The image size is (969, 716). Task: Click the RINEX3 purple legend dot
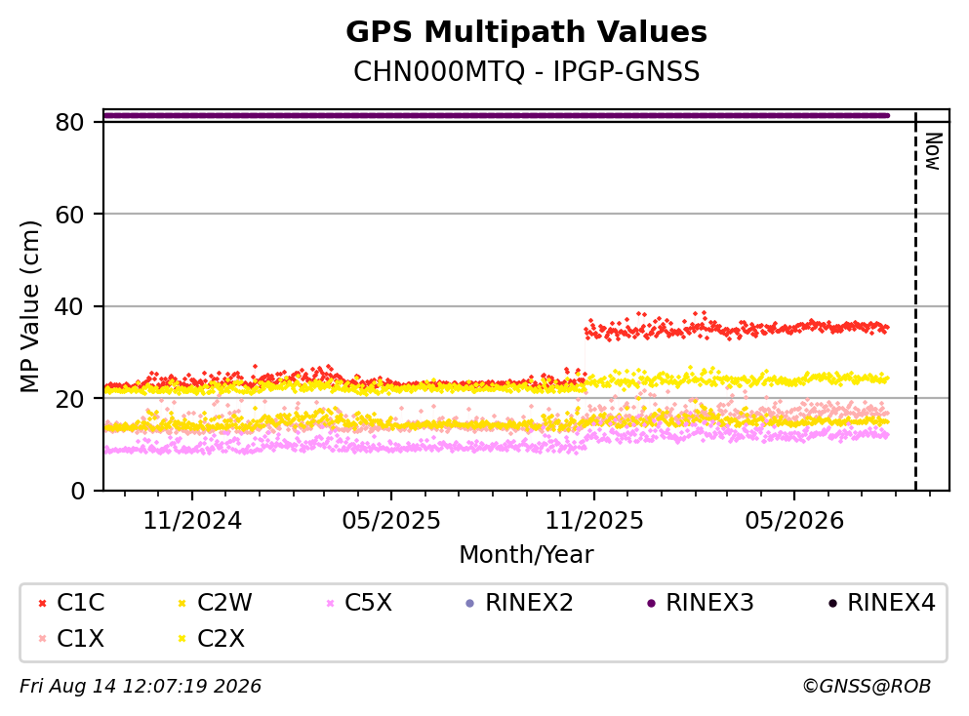click(x=651, y=603)
